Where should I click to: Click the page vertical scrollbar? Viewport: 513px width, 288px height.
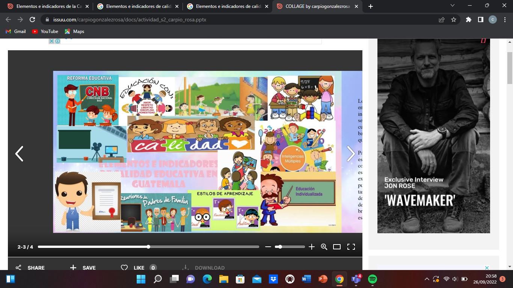tap(510, 67)
